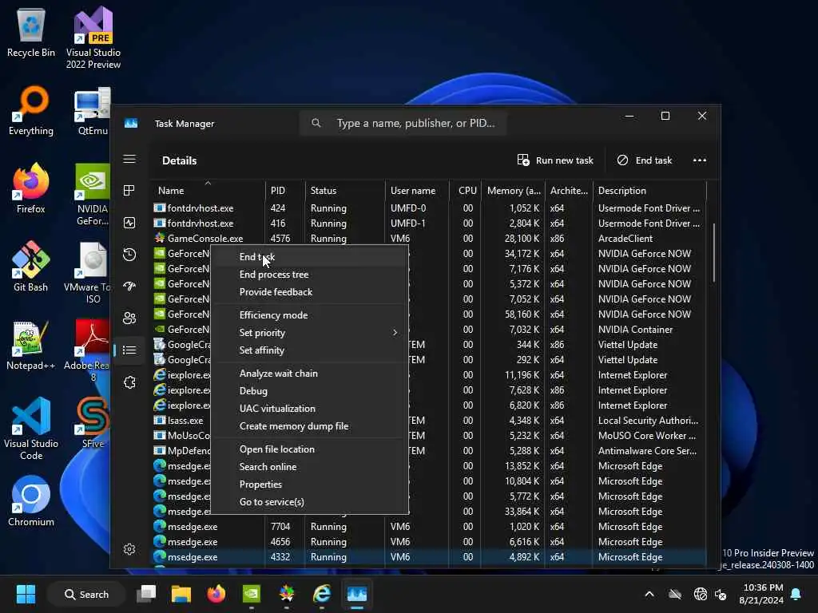
Task: Select GameConsole.exe process row
Action: pyautogui.click(x=429, y=238)
